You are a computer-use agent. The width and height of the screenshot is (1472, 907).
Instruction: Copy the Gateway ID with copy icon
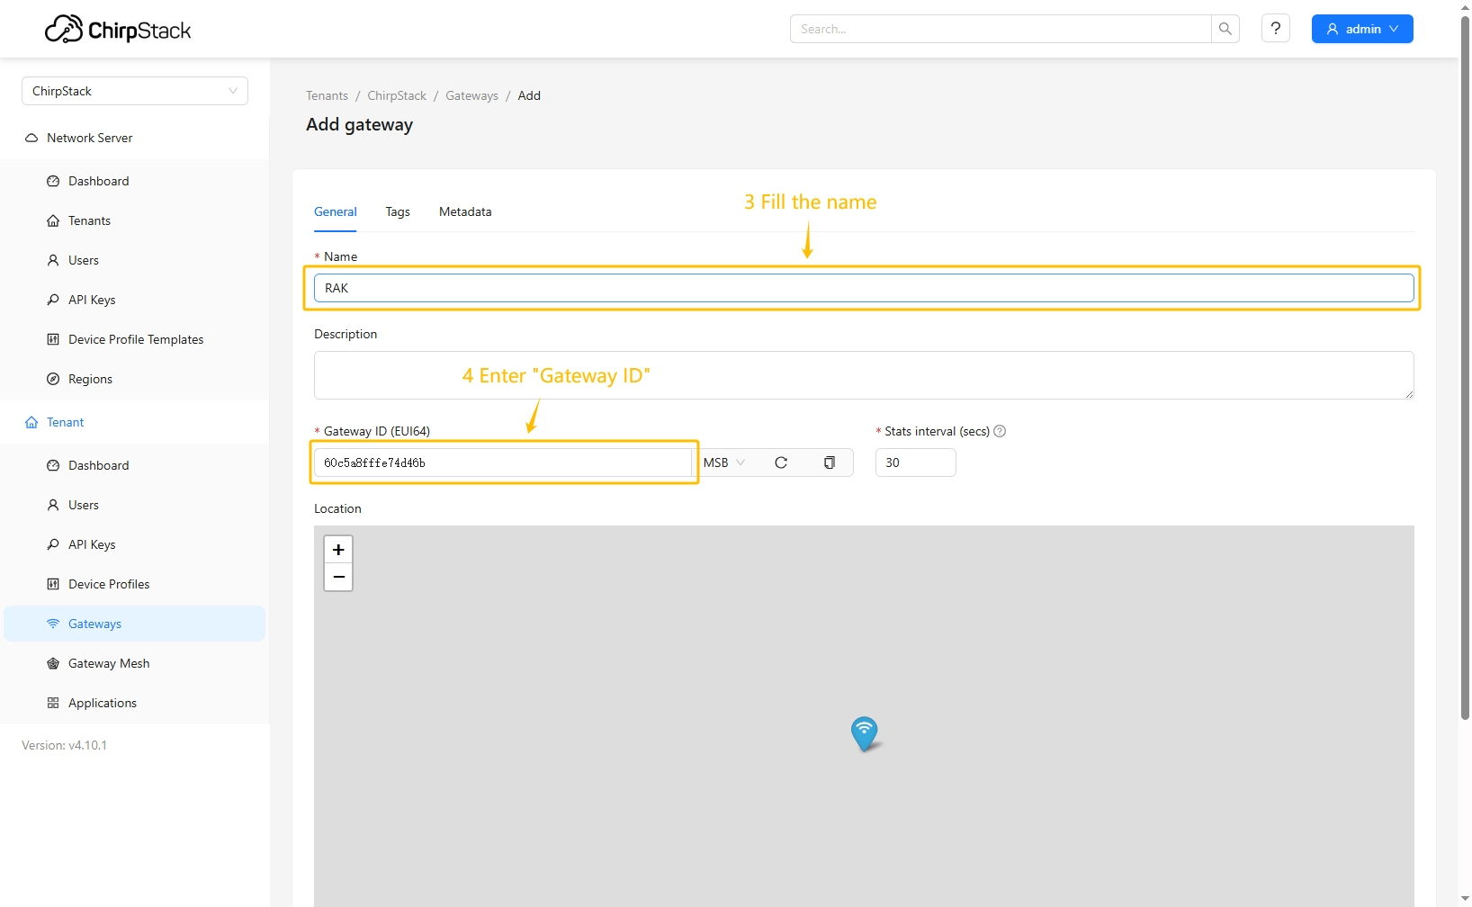829,462
